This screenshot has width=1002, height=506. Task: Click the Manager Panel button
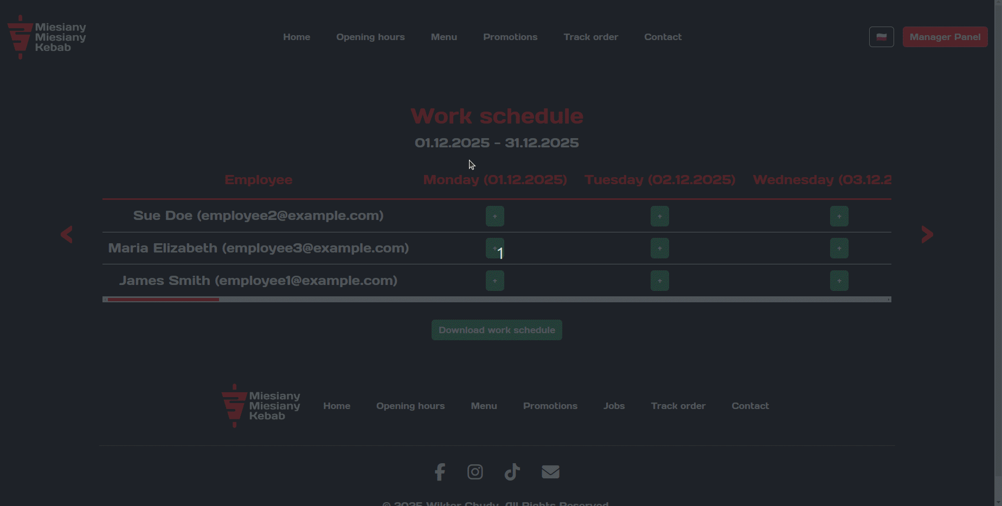(x=945, y=37)
